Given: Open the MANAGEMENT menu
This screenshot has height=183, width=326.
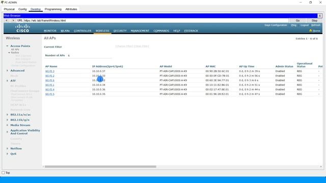Looking at the screenshot, I should [x=140, y=30].
